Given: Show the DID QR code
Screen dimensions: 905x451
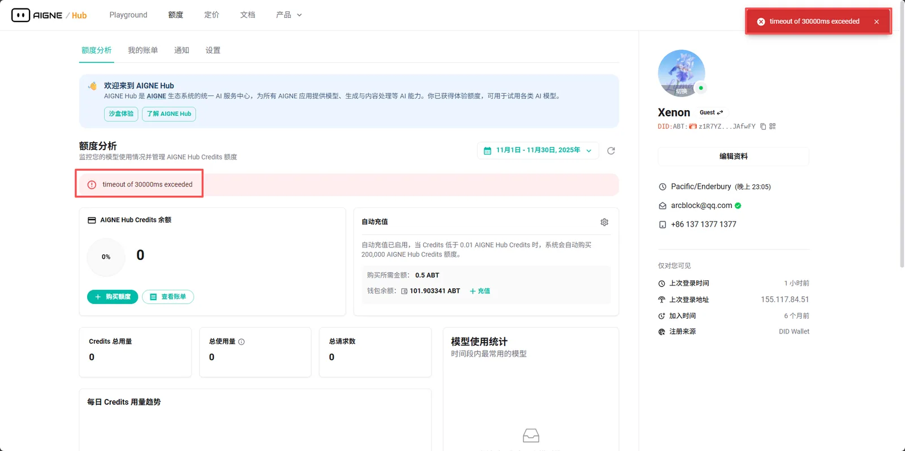Looking at the screenshot, I should point(773,127).
